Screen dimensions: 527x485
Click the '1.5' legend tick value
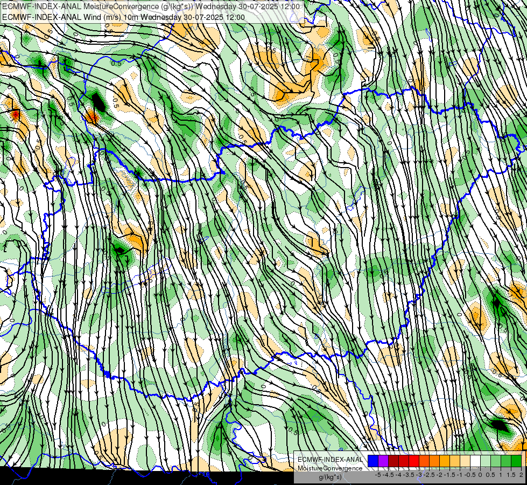(510, 475)
